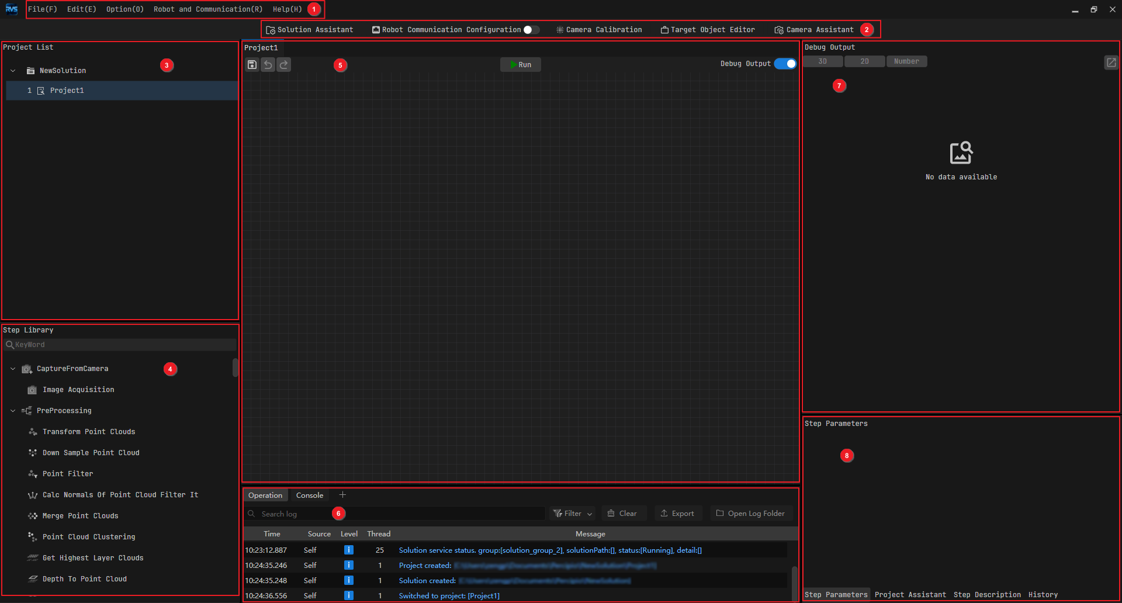Collapse the NewSolution tree node

click(13, 71)
